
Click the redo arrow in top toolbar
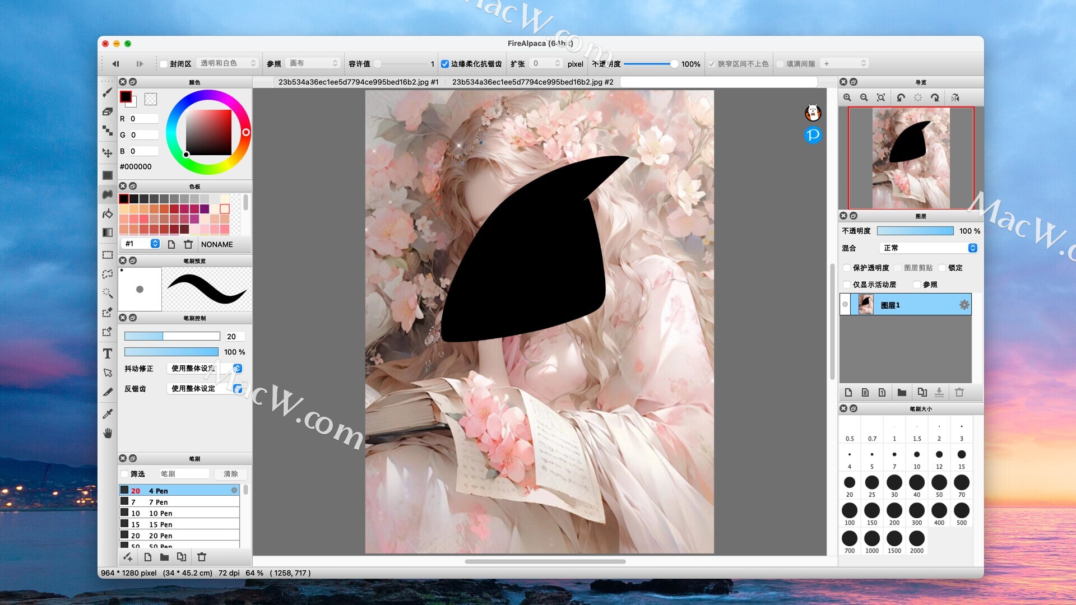(x=140, y=64)
